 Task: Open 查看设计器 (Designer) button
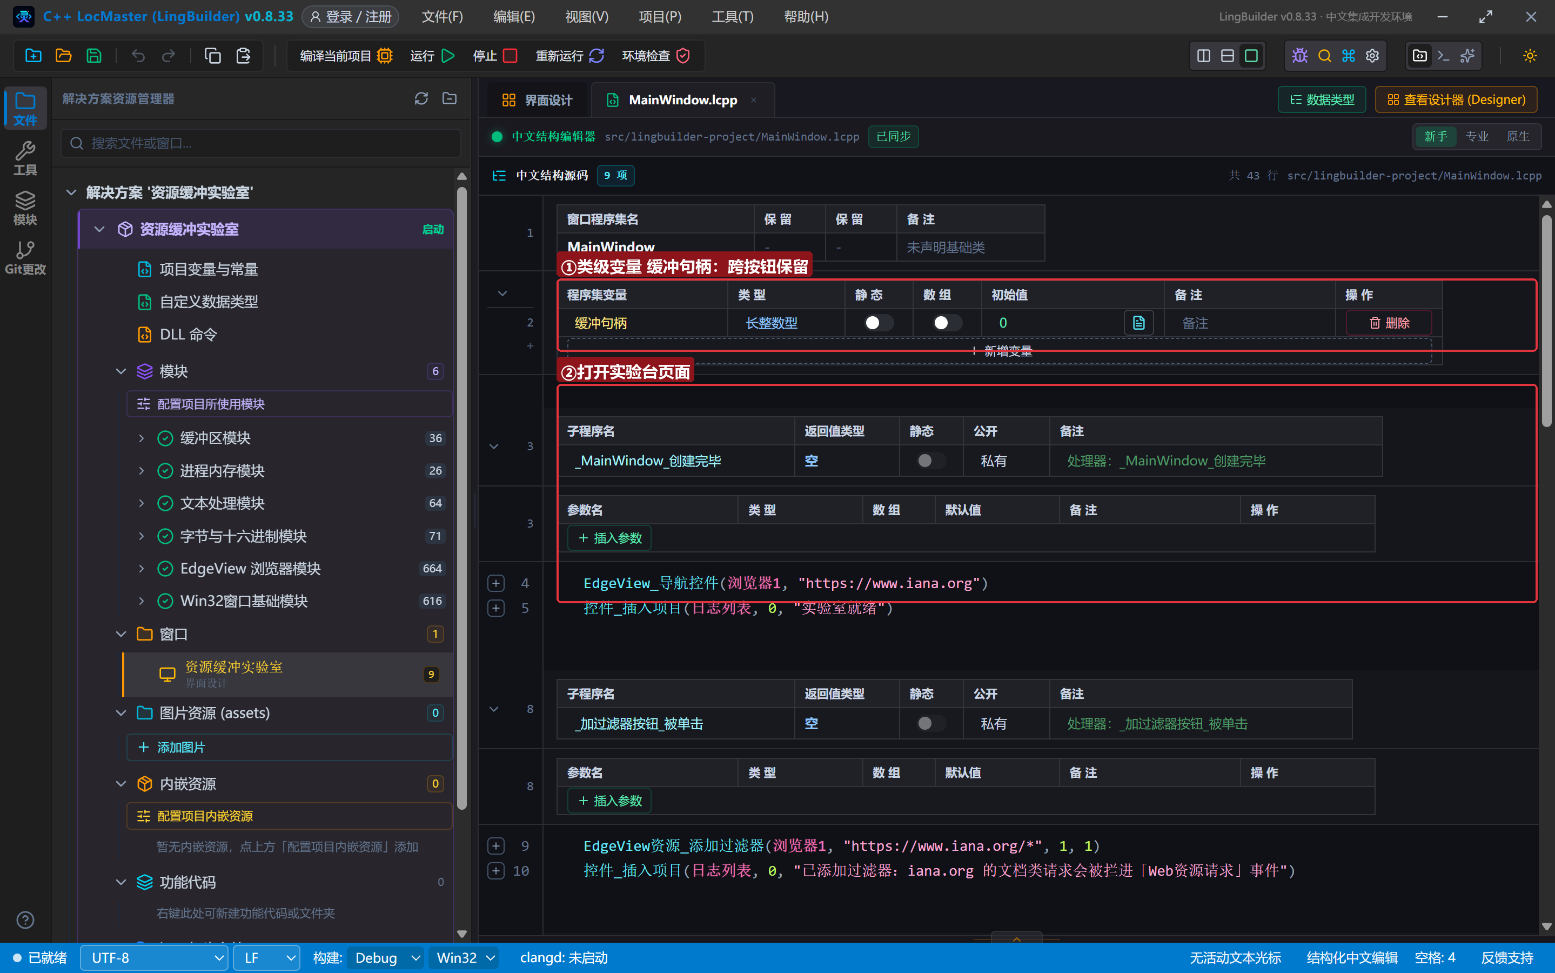point(1456,100)
